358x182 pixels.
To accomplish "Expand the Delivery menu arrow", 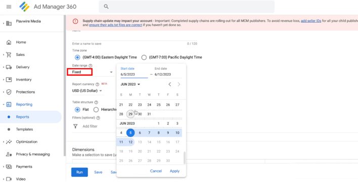I will point(4,67).
